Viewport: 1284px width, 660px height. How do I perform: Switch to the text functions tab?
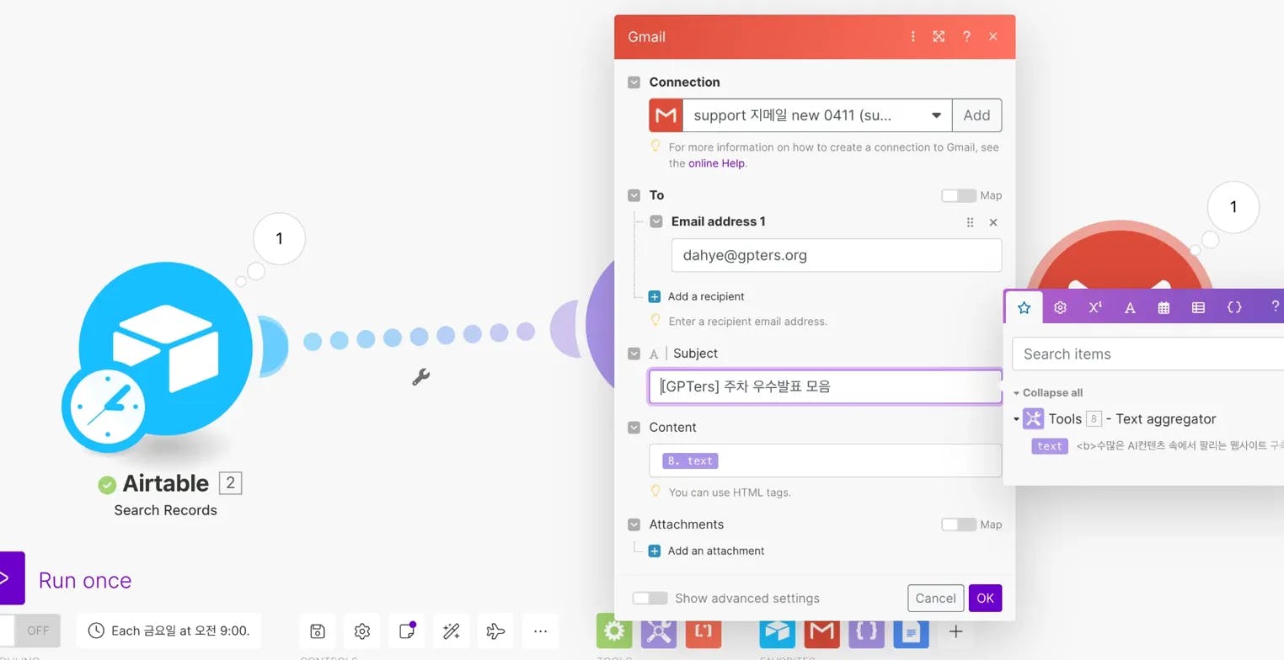[x=1130, y=307]
